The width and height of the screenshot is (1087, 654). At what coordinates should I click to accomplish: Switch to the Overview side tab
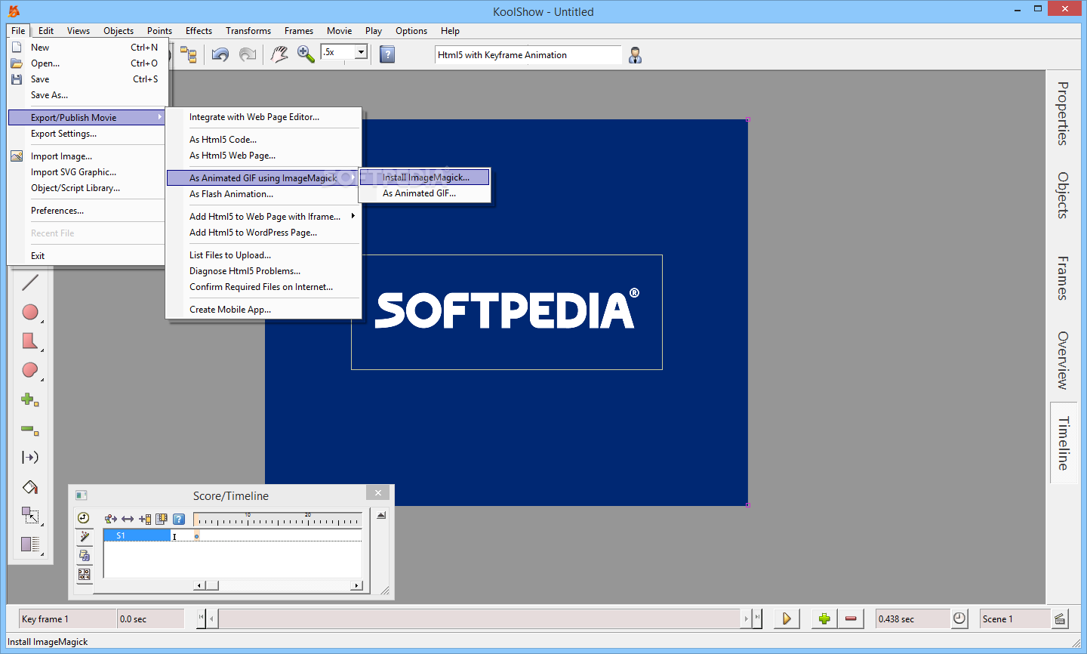coord(1063,360)
